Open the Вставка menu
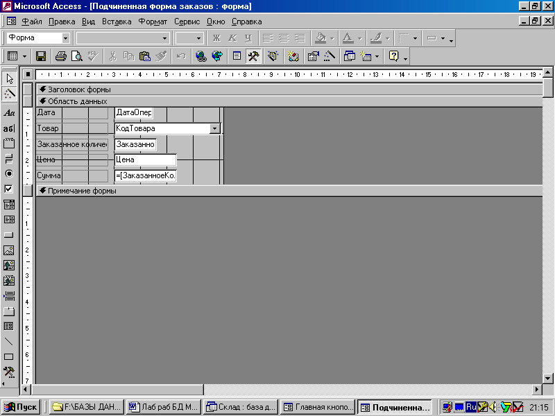Screen dimensions: 555x416 (117, 21)
